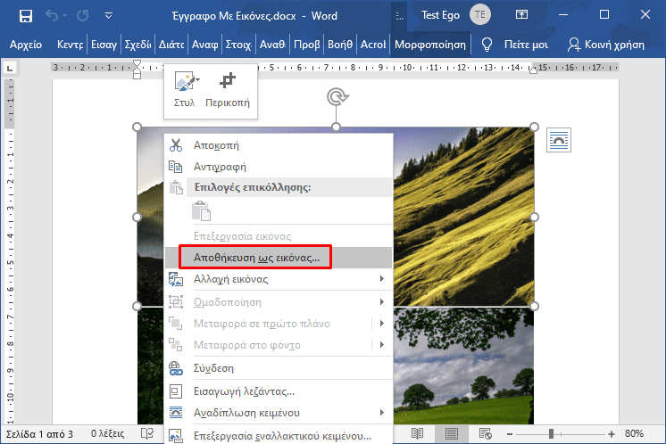Choose Εισαγωγή λεζάντας… menu entry
The image size is (666, 444).
click(x=279, y=391)
